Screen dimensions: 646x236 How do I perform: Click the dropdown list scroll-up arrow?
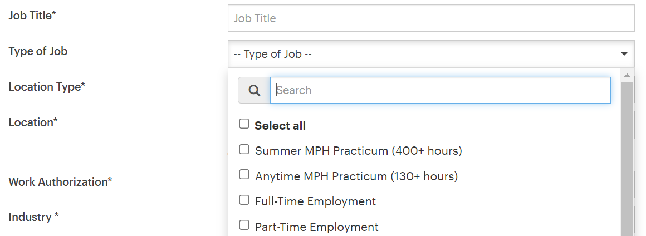pyautogui.click(x=627, y=75)
